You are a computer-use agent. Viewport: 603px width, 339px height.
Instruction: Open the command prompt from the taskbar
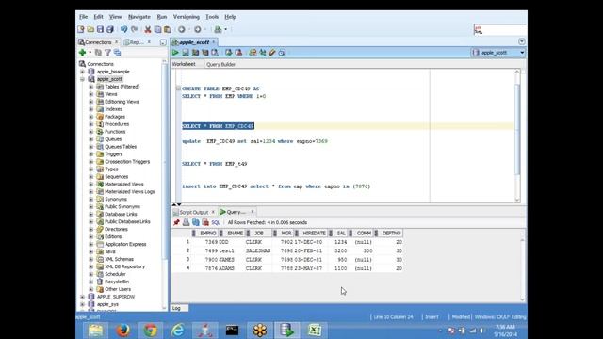(x=233, y=331)
